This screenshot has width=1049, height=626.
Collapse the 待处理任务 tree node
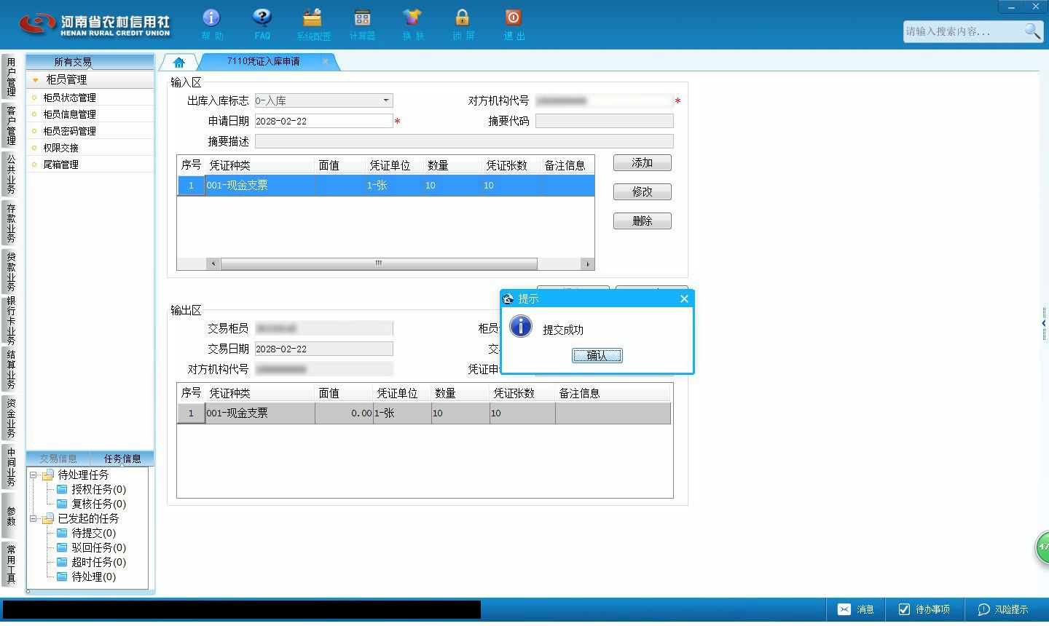coord(33,475)
